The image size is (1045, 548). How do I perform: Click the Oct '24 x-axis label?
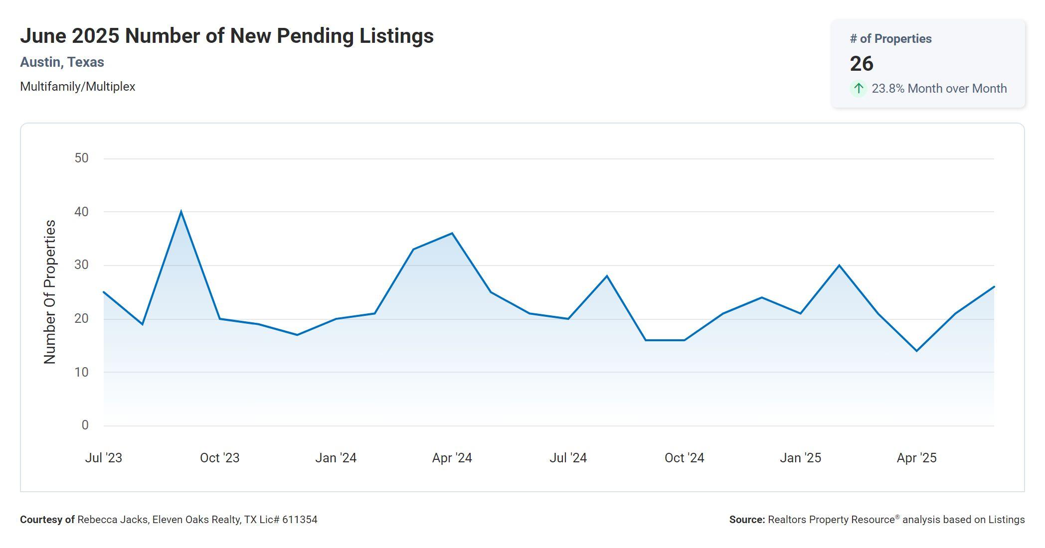pos(684,458)
